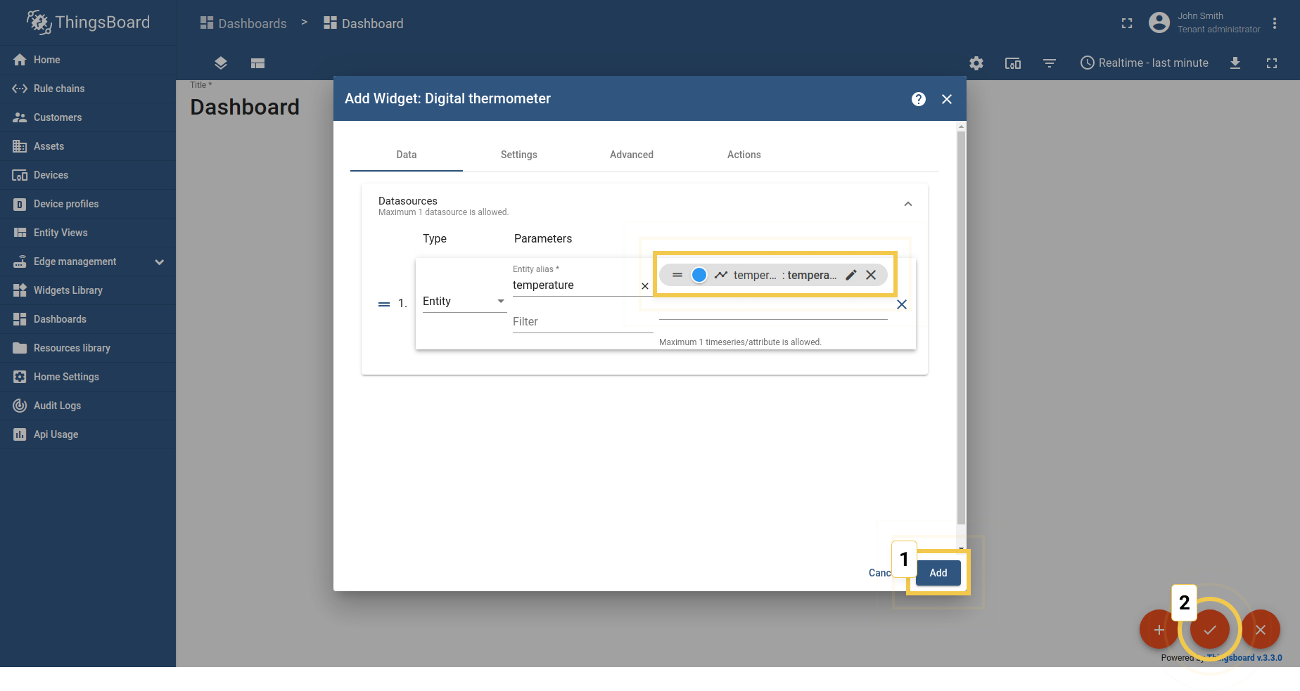Open Widgets Library from the sidebar

click(68, 290)
